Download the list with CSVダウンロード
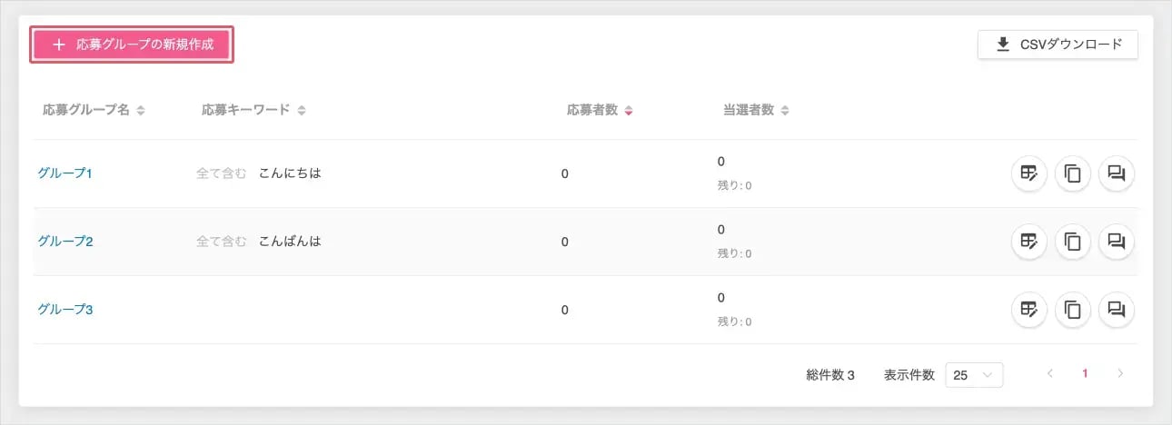This screenshot has height=425, width=1172. (x=1058, y=44)
